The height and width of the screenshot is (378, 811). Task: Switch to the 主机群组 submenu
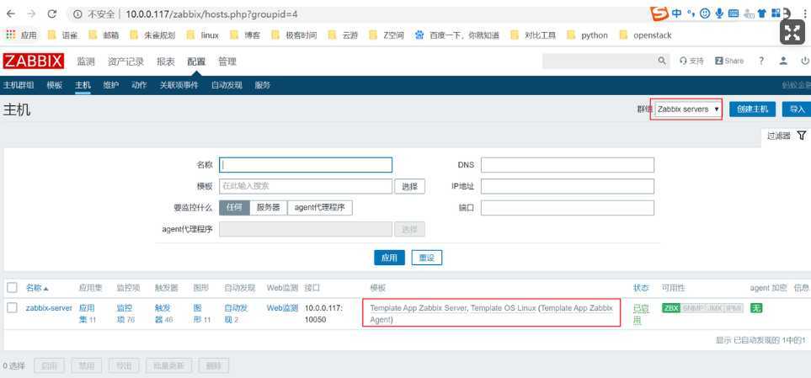point(18,85)
